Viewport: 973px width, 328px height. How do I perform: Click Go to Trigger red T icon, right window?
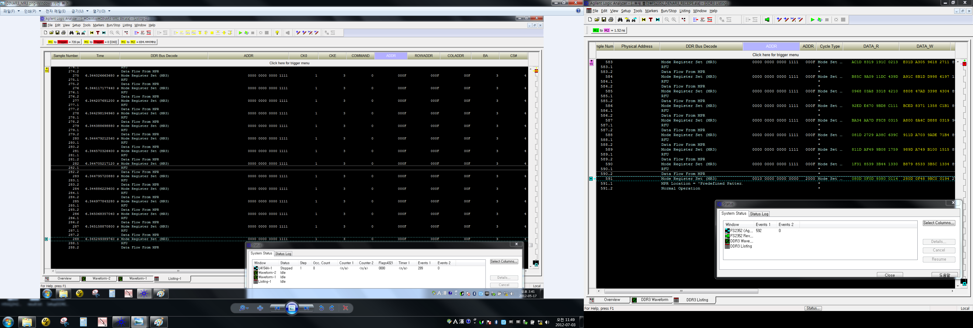point(650,20)
